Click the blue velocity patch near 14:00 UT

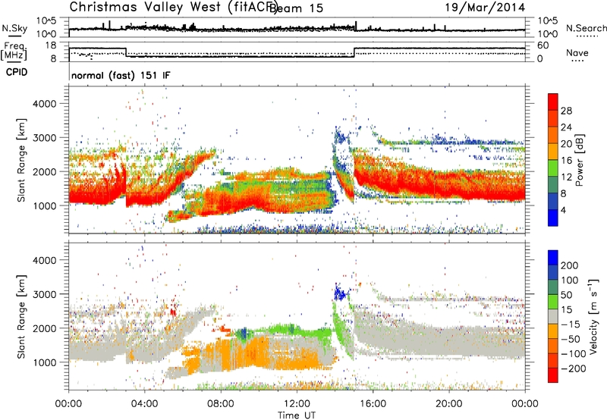(x=341, y=293)
